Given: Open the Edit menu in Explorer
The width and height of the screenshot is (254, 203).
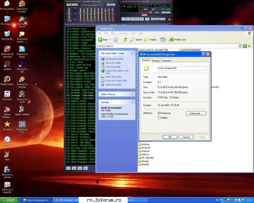Looking at the screenshot, I should (106, 33).
